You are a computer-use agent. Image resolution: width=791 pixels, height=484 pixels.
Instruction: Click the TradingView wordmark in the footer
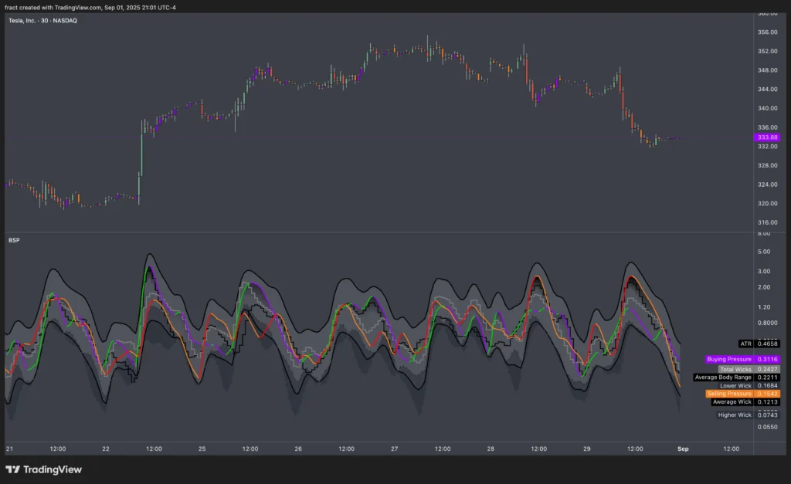click(53, 469)
